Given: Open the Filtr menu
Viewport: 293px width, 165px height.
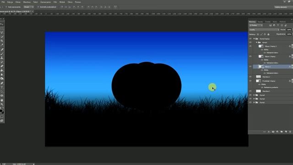Looking at the screenshot, I should point(55,2).
